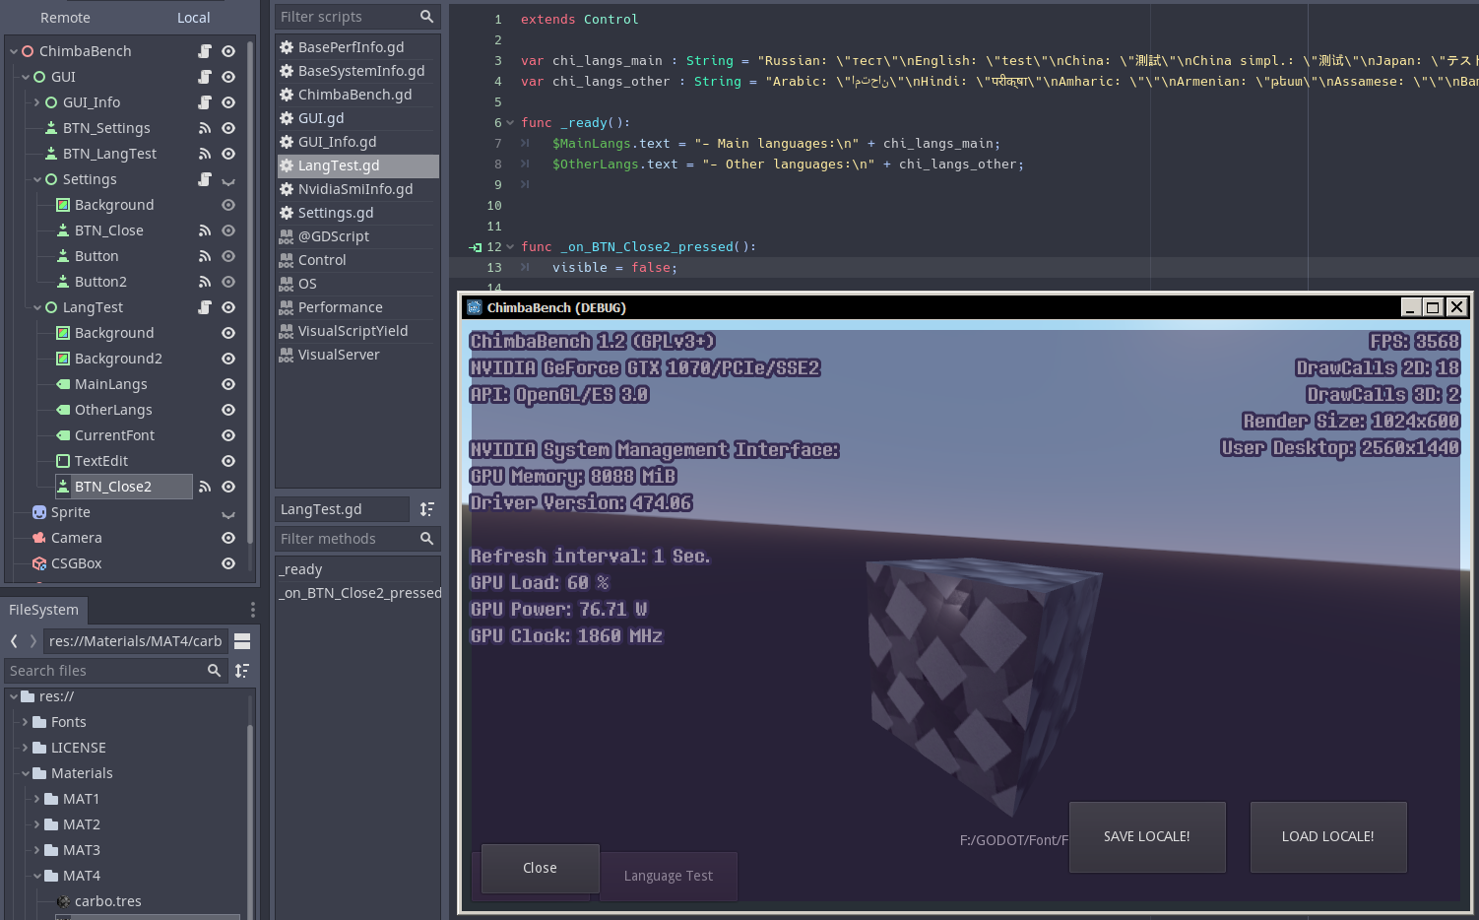This screenshot has width=1479, height=920.
Task: Open the GUI_Info node's script icon
Action: (205, 102)
